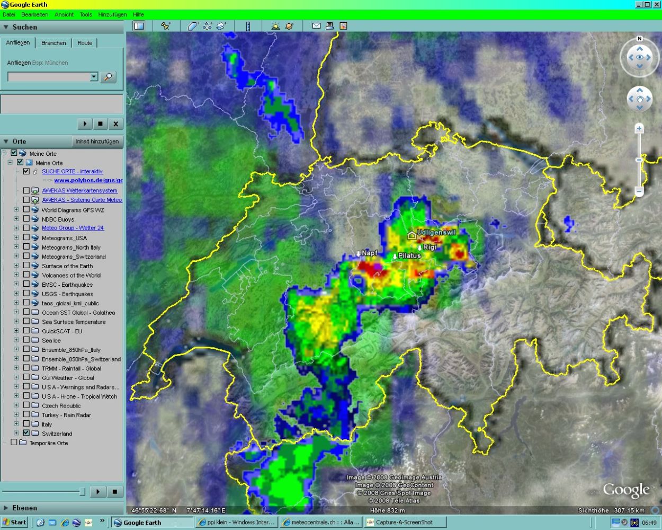662x530 pixels.
Task: Switch to meteocentrale.ch taskbar window
Action: (321, 522)
